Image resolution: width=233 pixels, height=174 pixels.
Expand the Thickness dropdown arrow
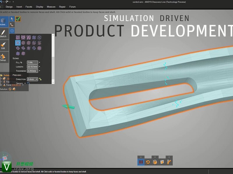(x=40, y=71)
